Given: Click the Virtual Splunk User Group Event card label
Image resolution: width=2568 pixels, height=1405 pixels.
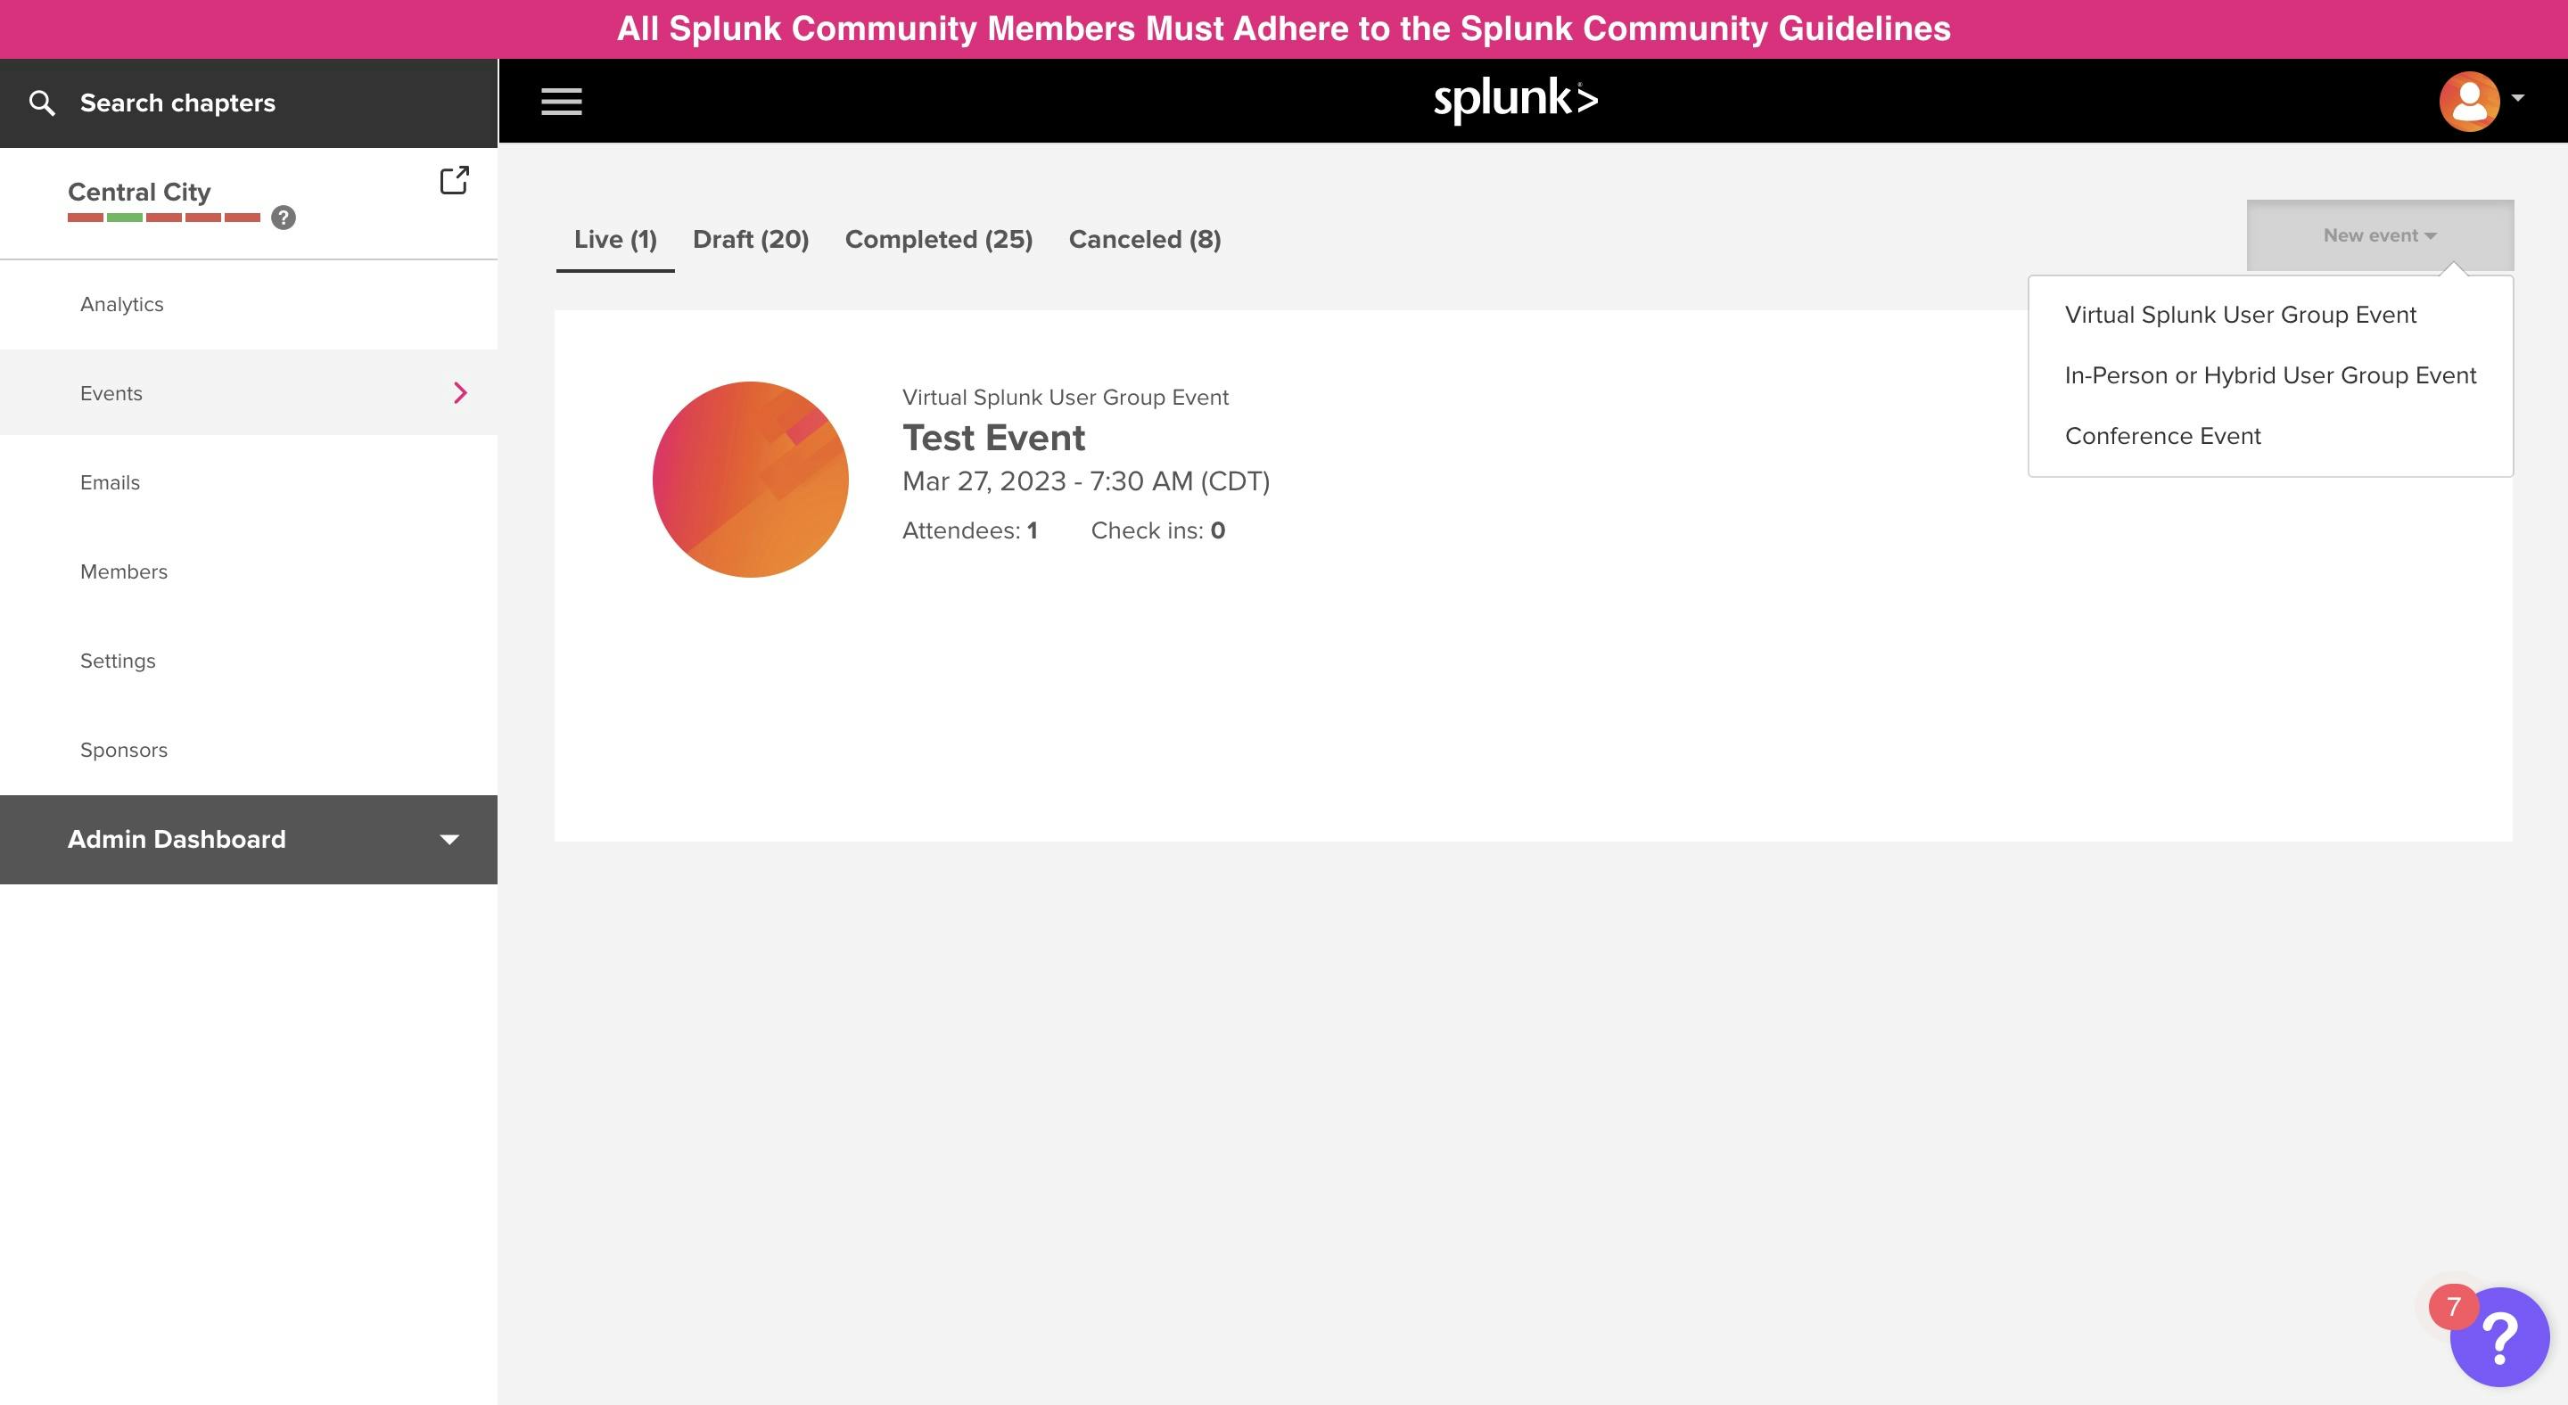Looking at the screenshot, I should click(1065, 397).
